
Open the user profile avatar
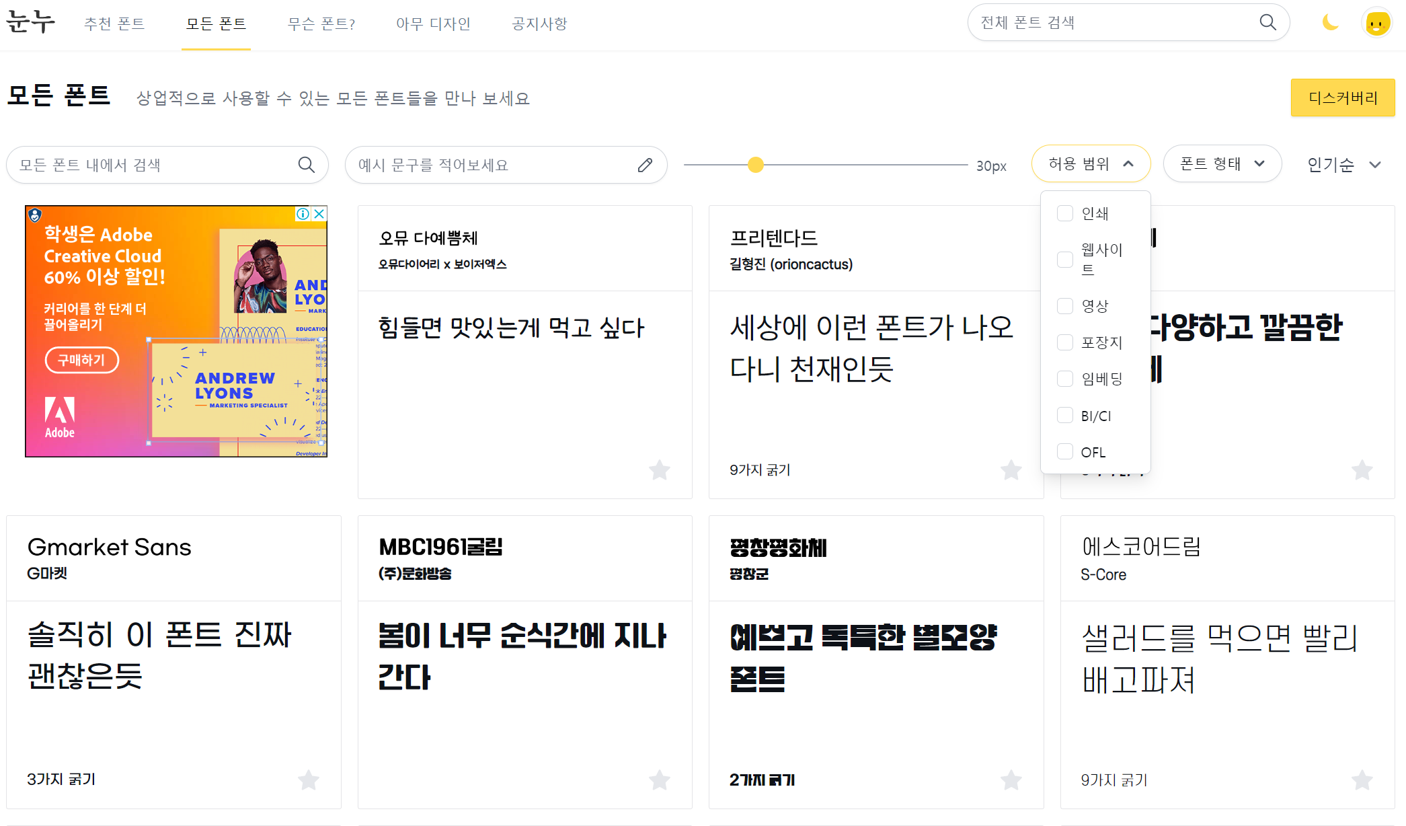coord(1376,24)
